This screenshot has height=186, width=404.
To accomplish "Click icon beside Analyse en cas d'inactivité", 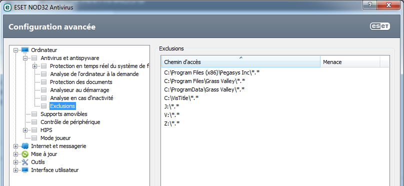I will coord(44,98).
